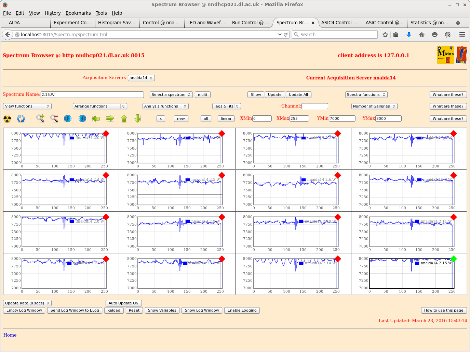Click Auto Update ON button

(x=123, y=303)
